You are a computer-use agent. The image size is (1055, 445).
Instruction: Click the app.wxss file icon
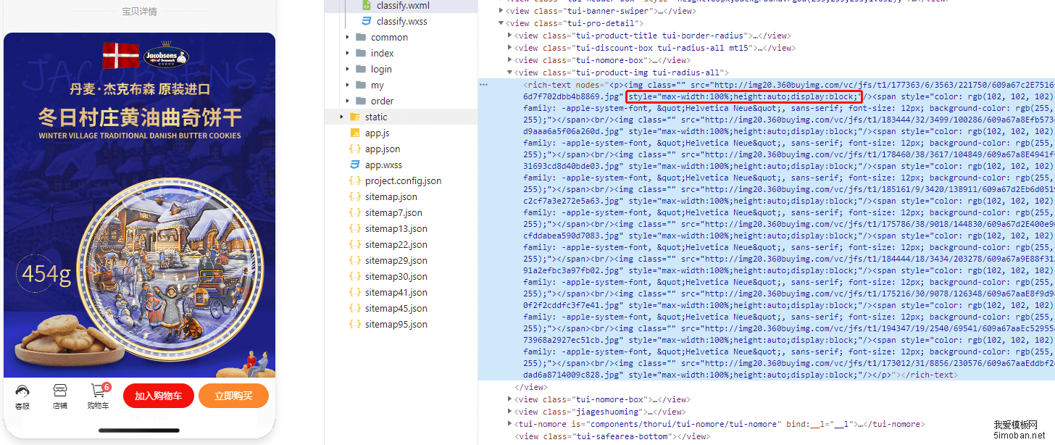[355, 165]
